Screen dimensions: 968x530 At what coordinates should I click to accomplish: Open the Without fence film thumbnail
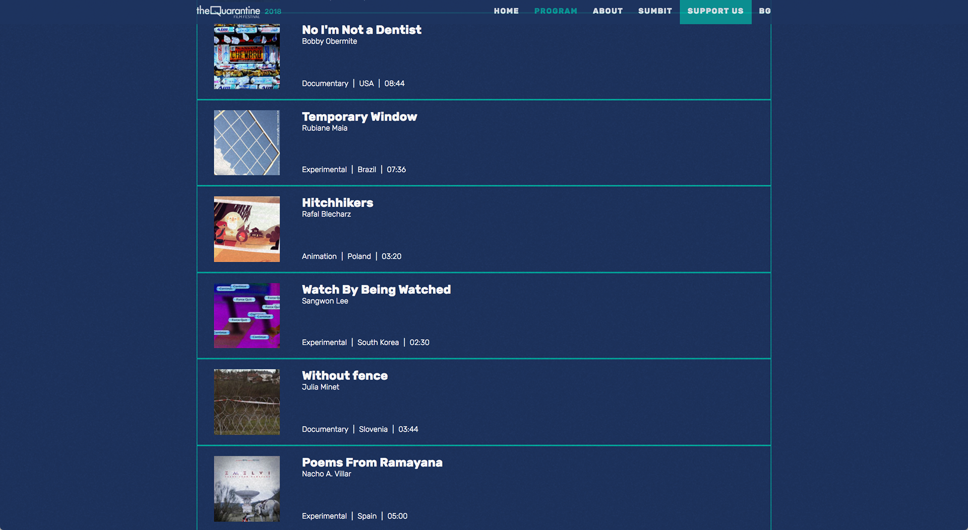(x=247, y=402)
